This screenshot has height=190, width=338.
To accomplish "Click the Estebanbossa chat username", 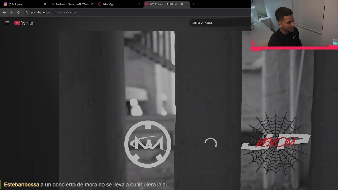I will [x=22, y=185].
